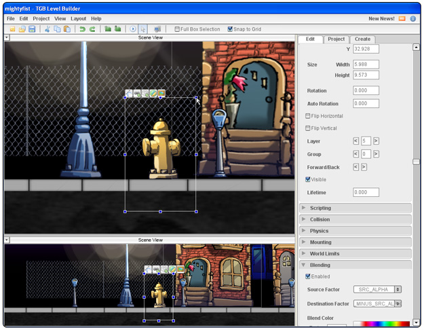Image resolution: width=424 pixels, height=330 pixels.
Task: Open the lower Scene View dropdown arrow
Action: (7, 240)
